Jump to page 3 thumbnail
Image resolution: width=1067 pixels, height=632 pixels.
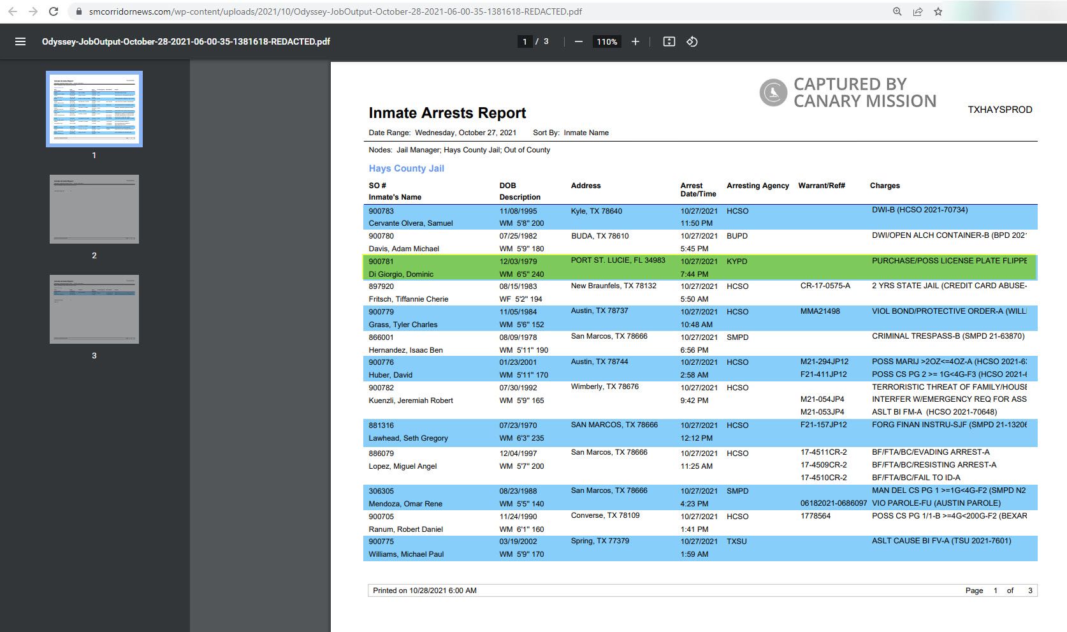(94, 309)
